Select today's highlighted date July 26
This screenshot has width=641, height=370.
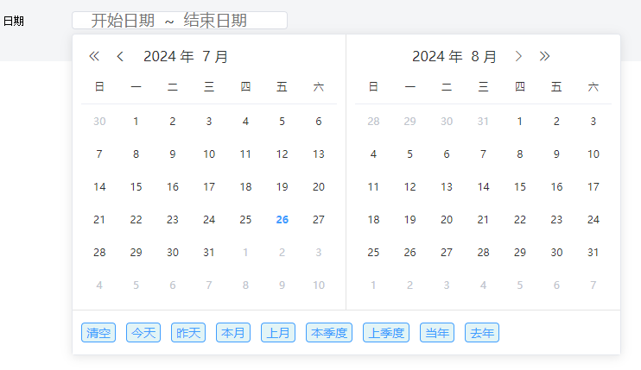point(282,219)
